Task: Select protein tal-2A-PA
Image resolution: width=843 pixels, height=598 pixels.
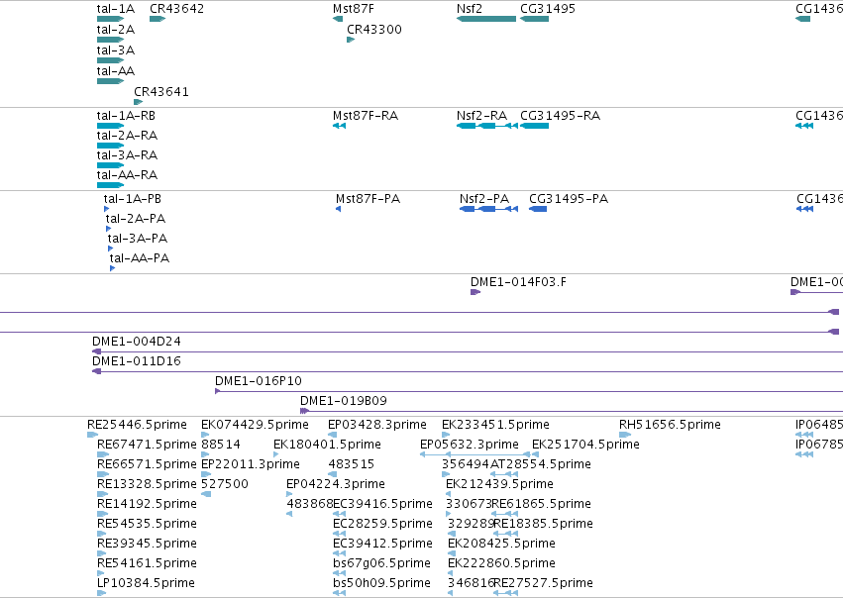Action: 108,229
